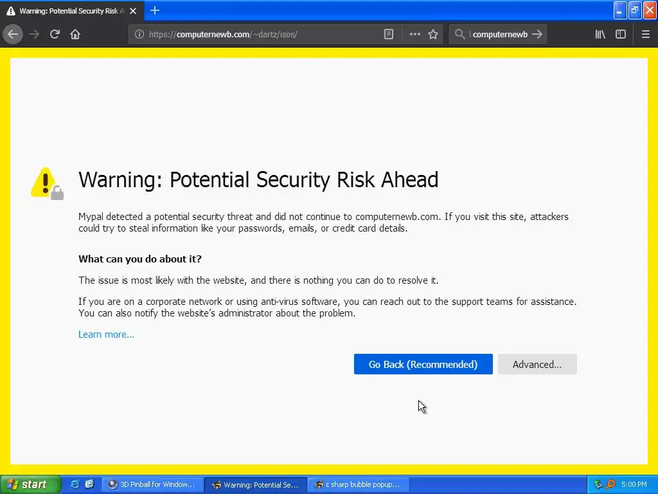Show site information icon in address bar
Image resolution: width=658 pixels, height=494 pixels.
139,35
